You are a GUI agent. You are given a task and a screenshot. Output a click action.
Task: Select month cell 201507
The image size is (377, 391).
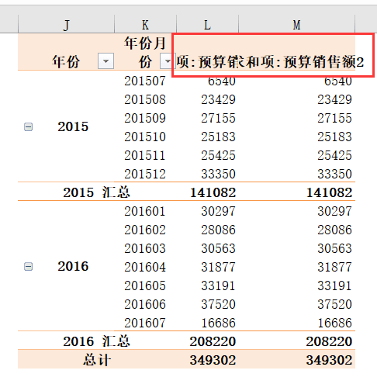click(x=145, y=81)
